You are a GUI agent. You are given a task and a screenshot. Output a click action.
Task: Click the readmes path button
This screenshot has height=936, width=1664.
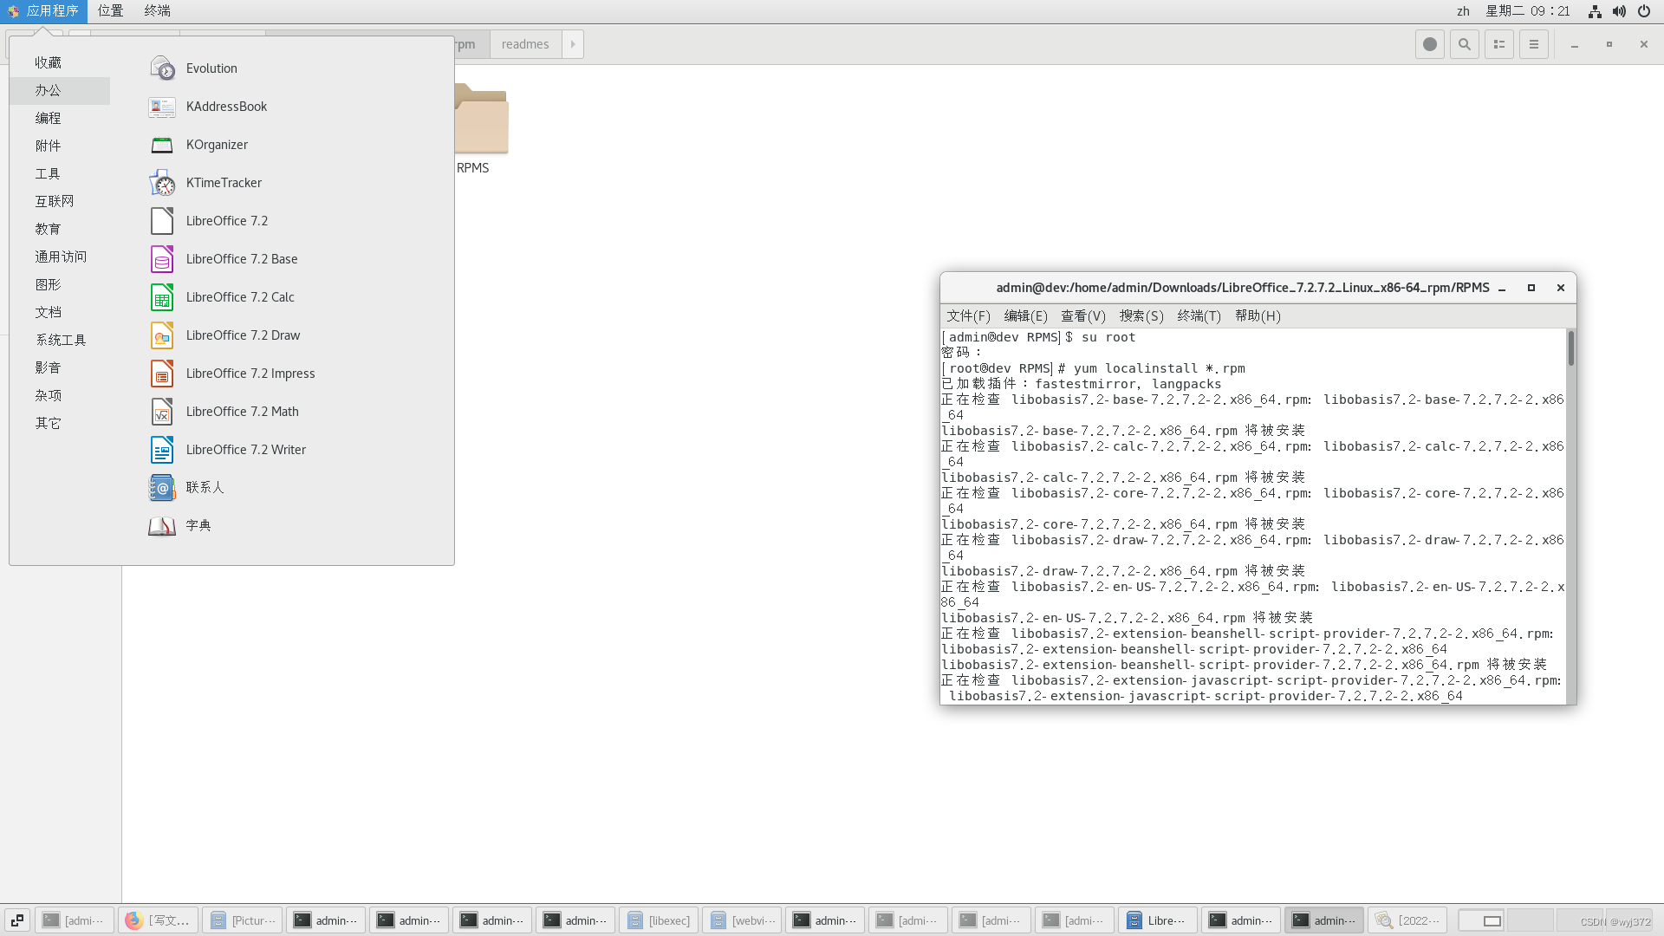[524, 44]
